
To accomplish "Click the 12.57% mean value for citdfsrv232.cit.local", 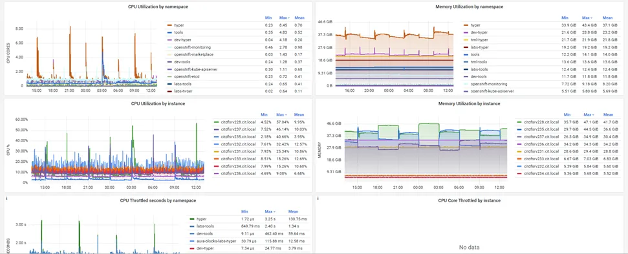I will tap(300, 144).
